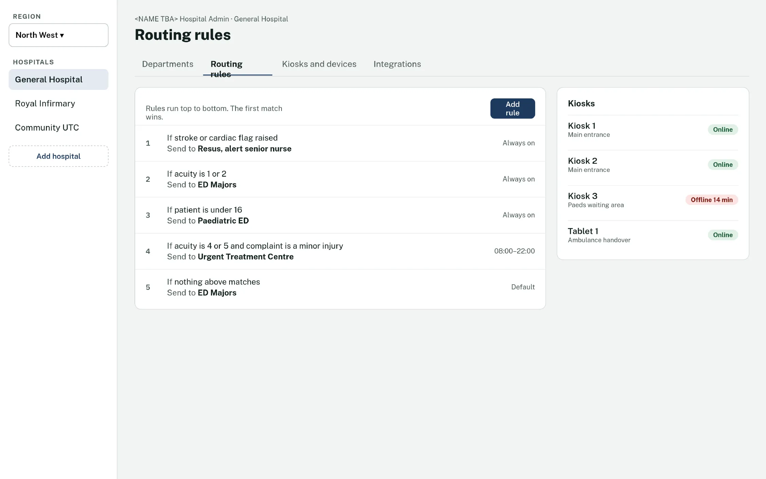
Task: Click the Online badge for Tablet 1
Action: point(723,235)
